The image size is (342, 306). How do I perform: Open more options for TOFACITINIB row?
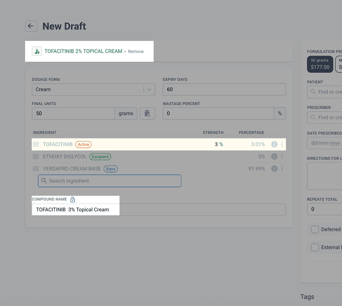click(282, 144)
